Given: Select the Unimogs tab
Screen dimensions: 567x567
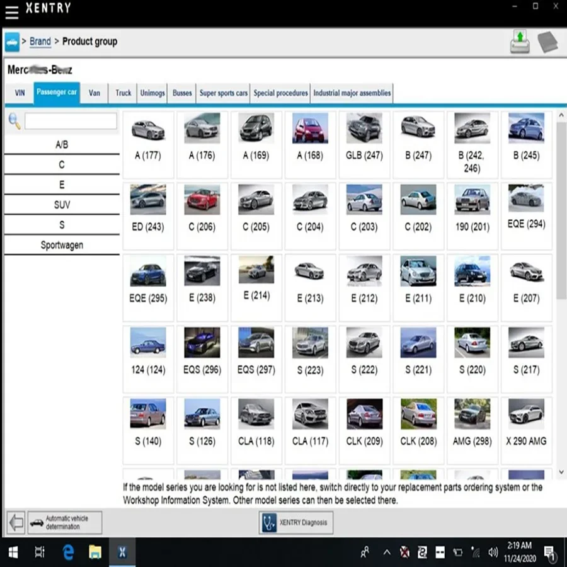Looking at the screenshot, I should tap(152, 93).
